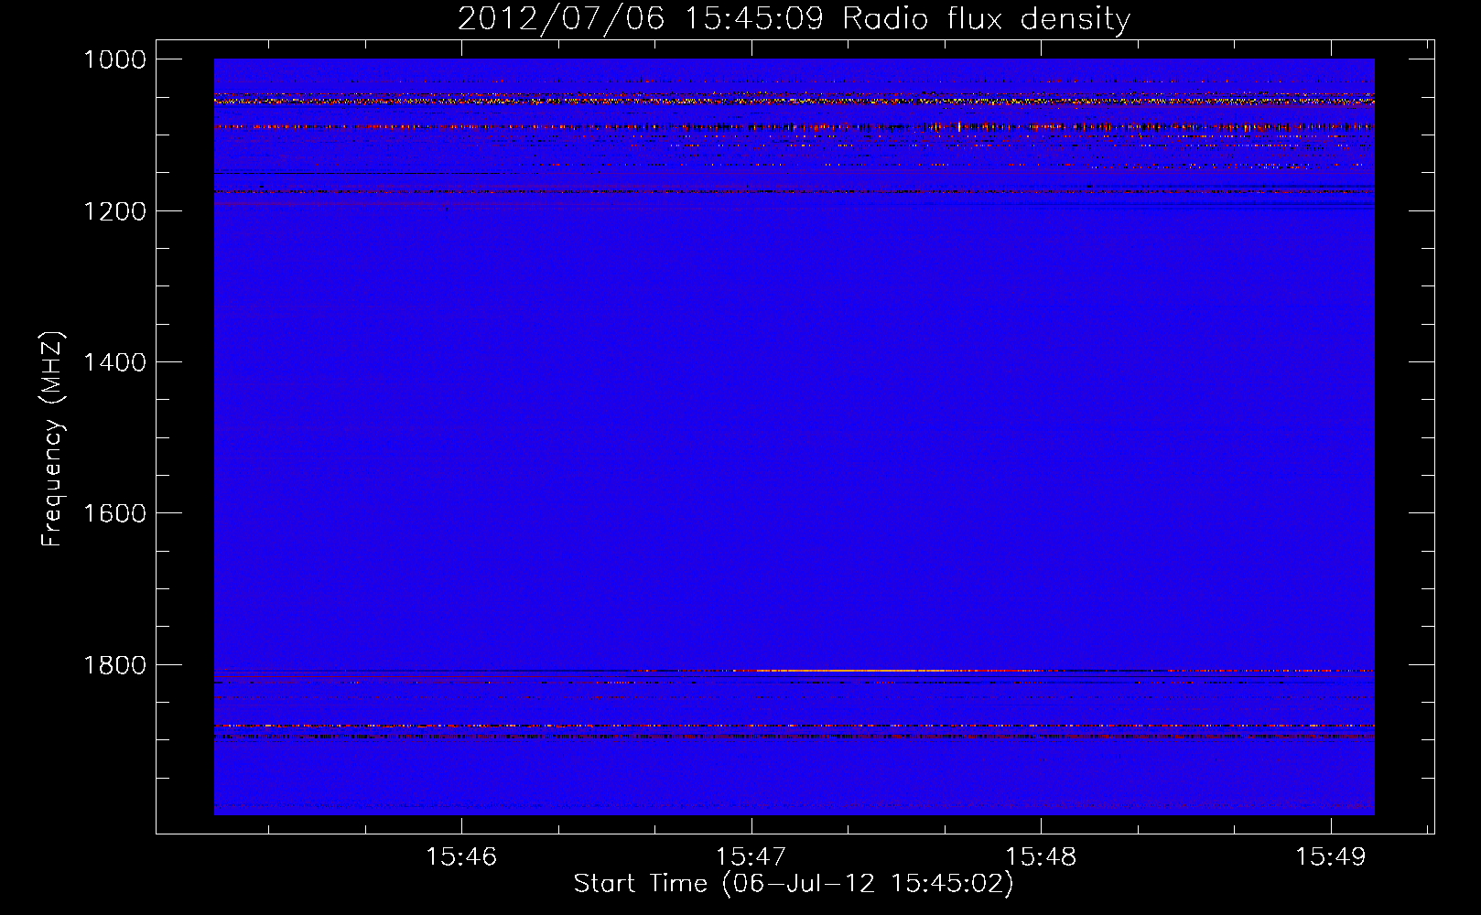Click the plot title '2012/07/06 15:45:09 Radio flux density'
Image resolution: width=1481 pixels, height=915 pixels.
click(794, 18)
